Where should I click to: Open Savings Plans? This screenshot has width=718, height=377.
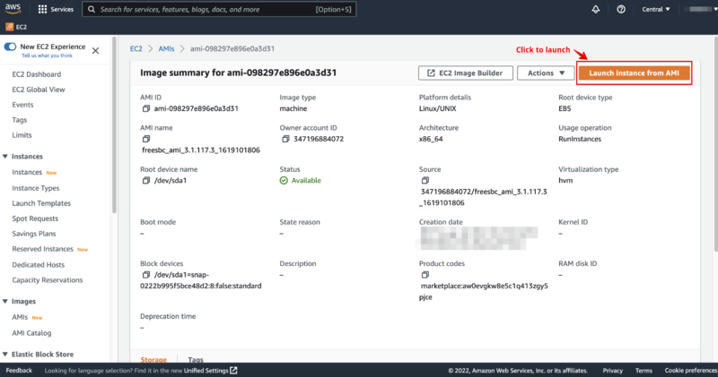(34, 234)
